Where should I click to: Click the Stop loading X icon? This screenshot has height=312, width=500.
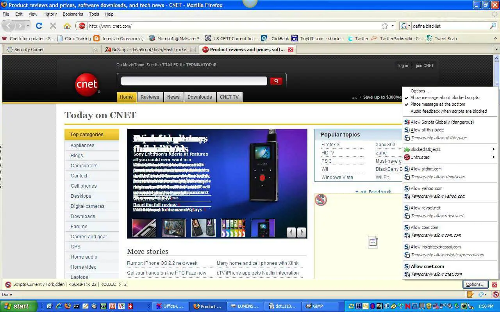[53, 26]
